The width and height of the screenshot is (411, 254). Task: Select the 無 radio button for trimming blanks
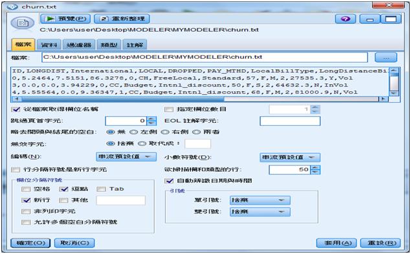(x=111, y=132)
